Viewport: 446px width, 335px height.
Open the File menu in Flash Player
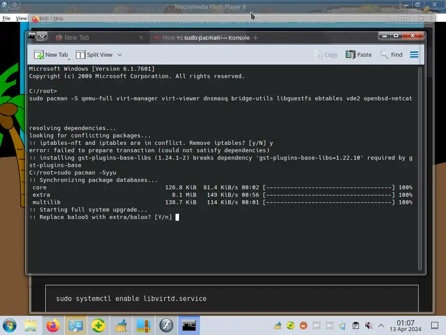pyautogui.click(x=6, y=18)
